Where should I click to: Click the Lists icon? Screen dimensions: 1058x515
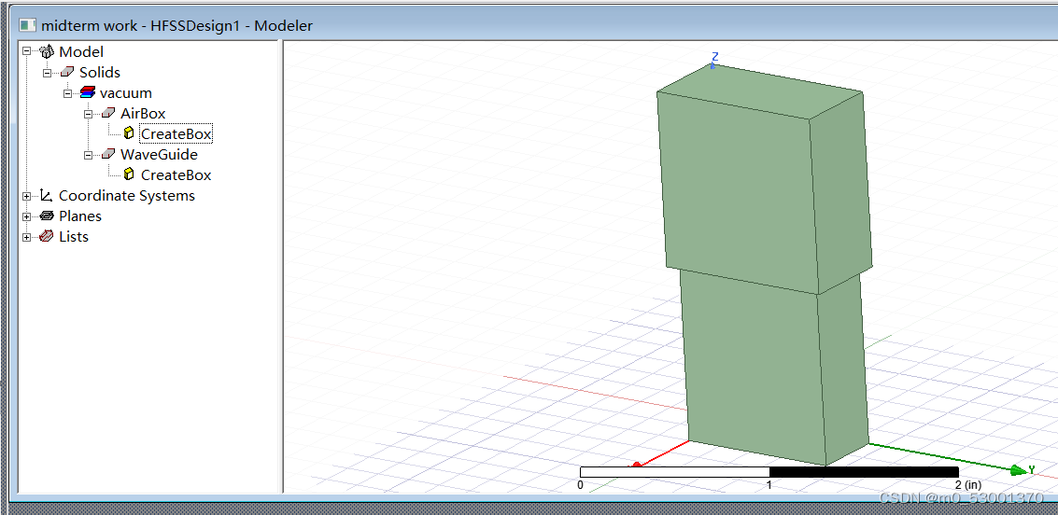point(47,237)
